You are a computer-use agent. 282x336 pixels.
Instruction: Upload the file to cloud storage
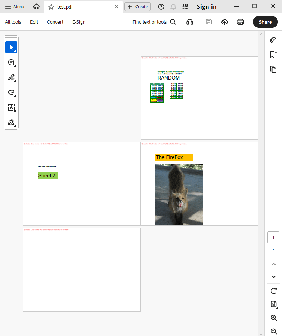coord(225,22)
